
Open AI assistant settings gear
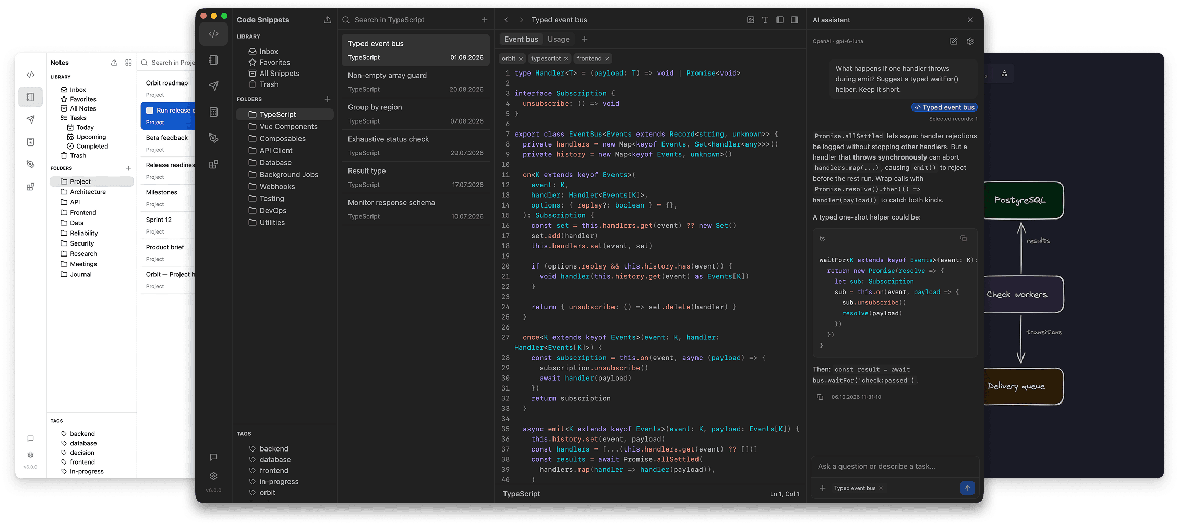(970, 41)
